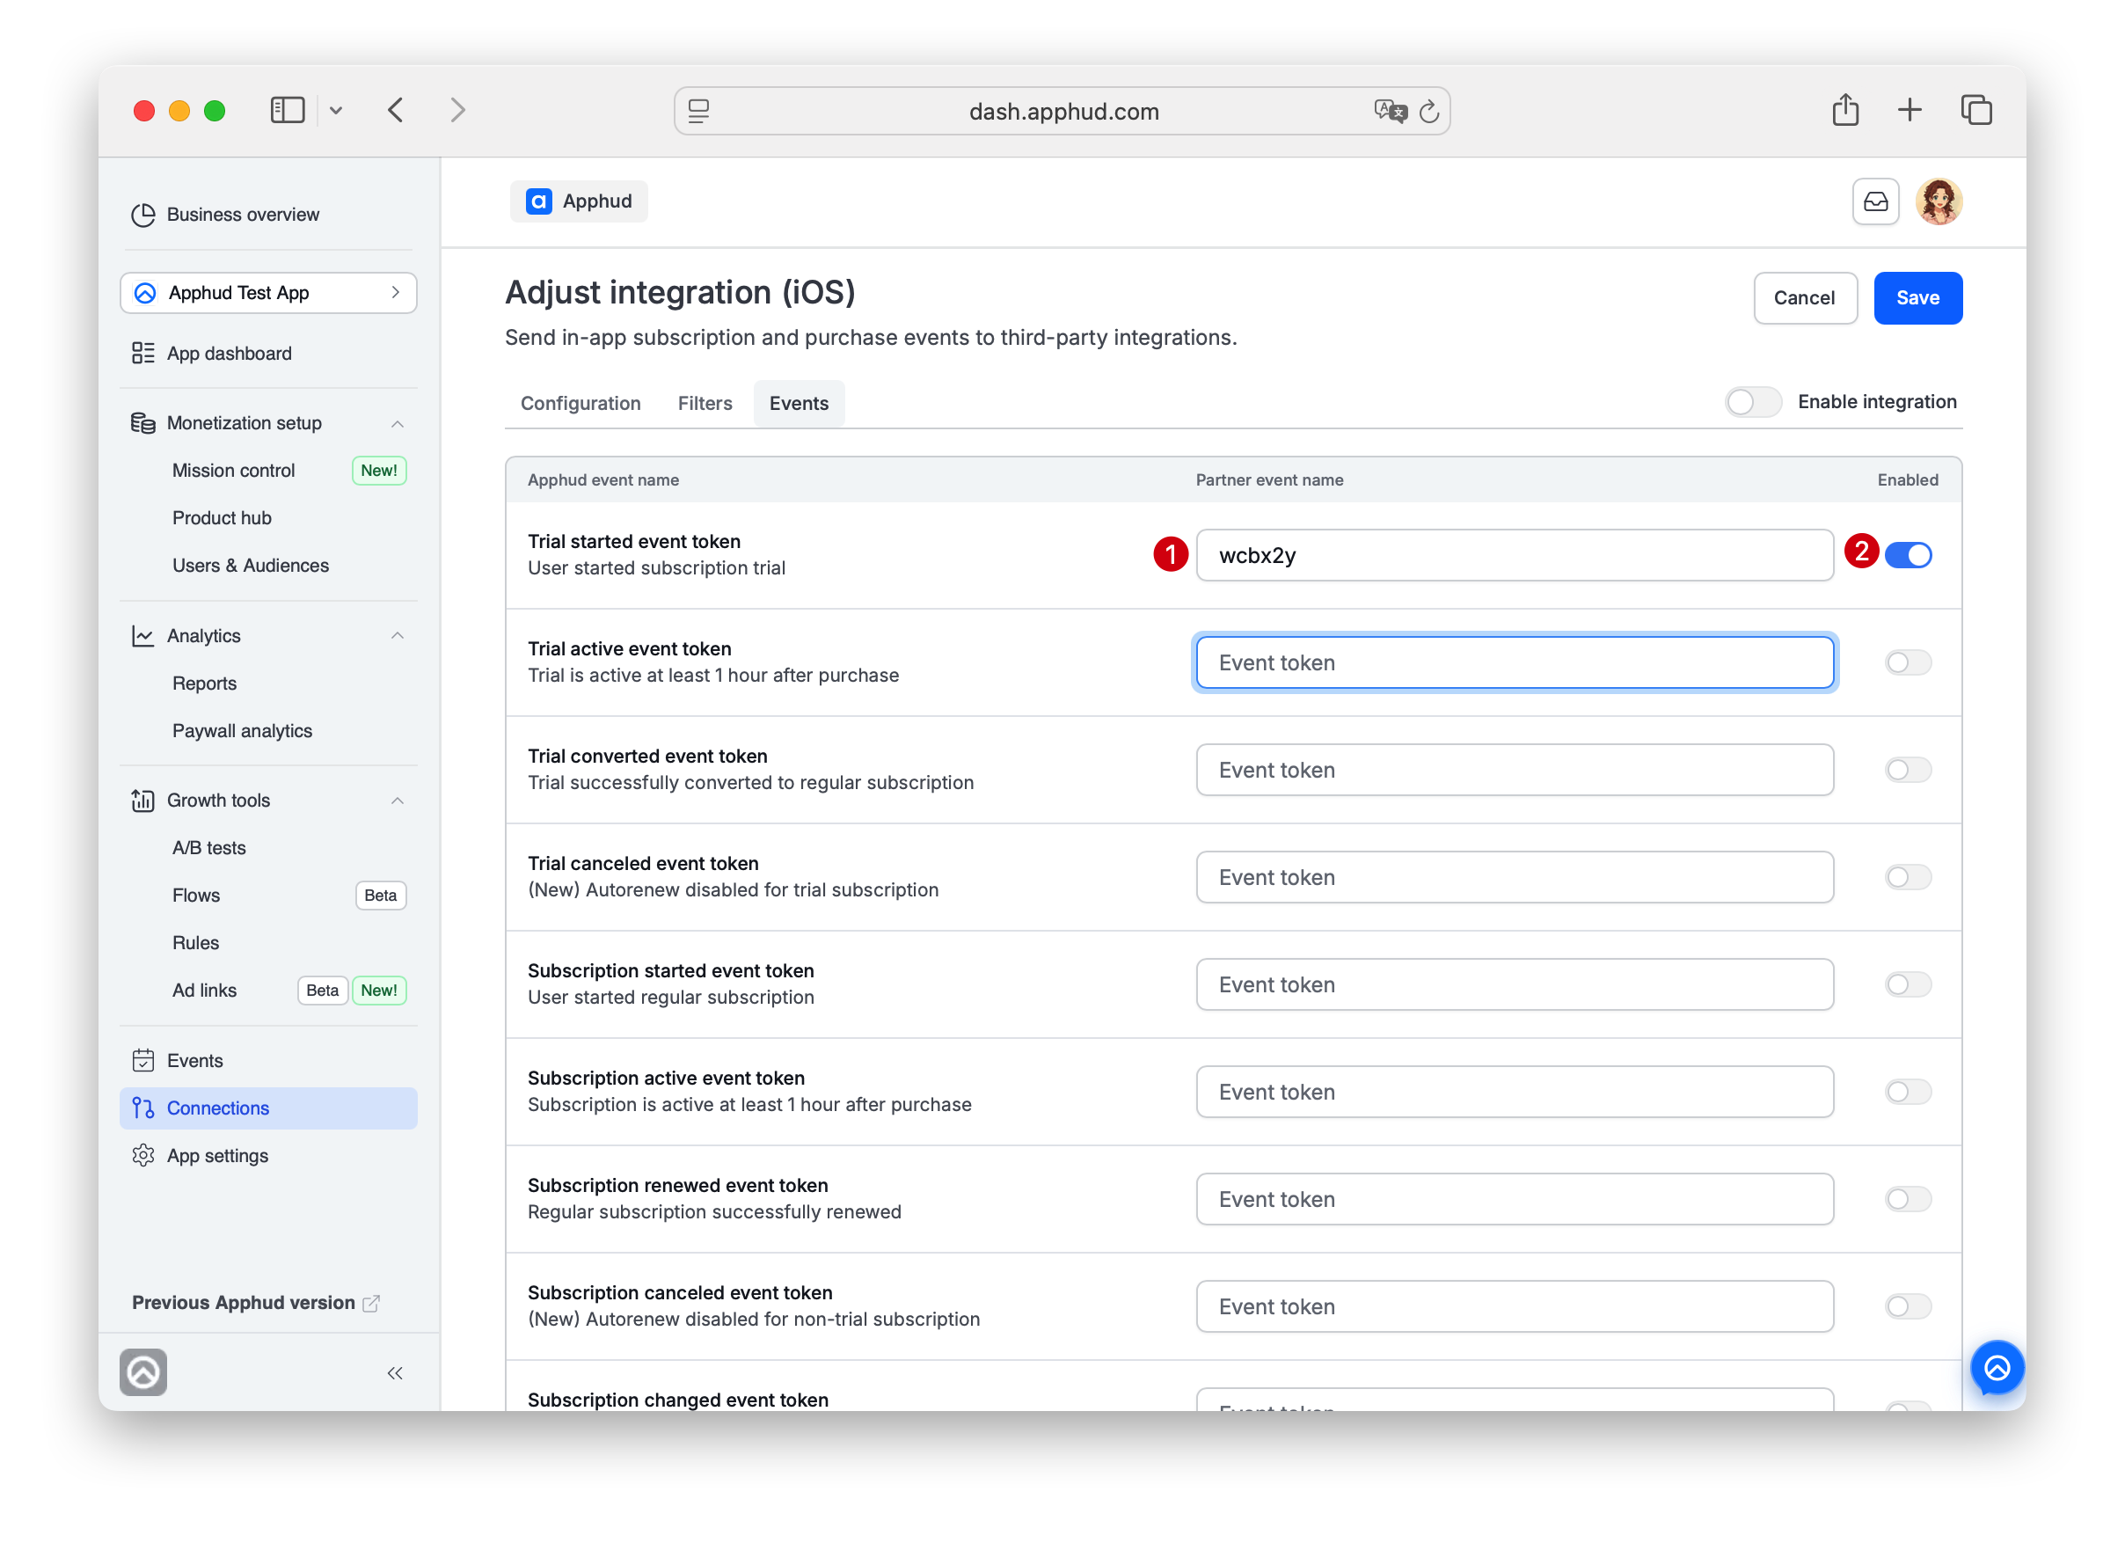Image resolution: width=2125 pixels, height=1543 pixels.
Task: Click the page settings icon in address bar
Action: [x=699, y=112]
